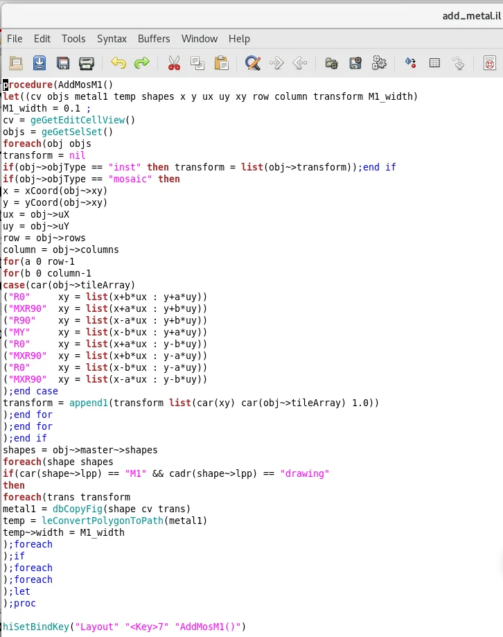Viewport: 503px width, 637px height.
Task: Open the Syntax menu
Action: point(112,39)
